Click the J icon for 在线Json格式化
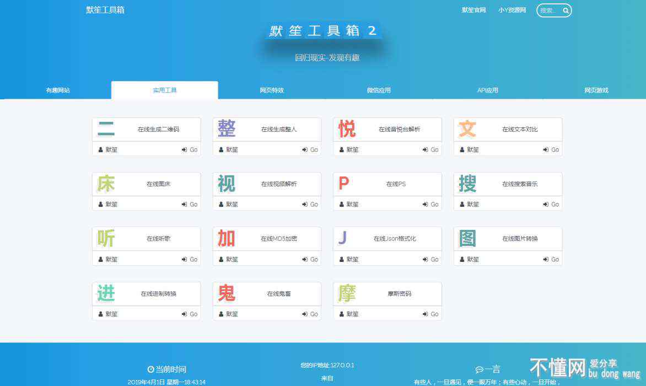The image size is (646, 386). [342, 239]
